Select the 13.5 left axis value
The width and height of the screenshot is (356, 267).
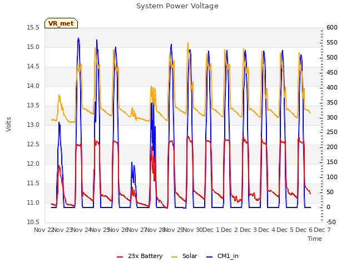point(33,106)
